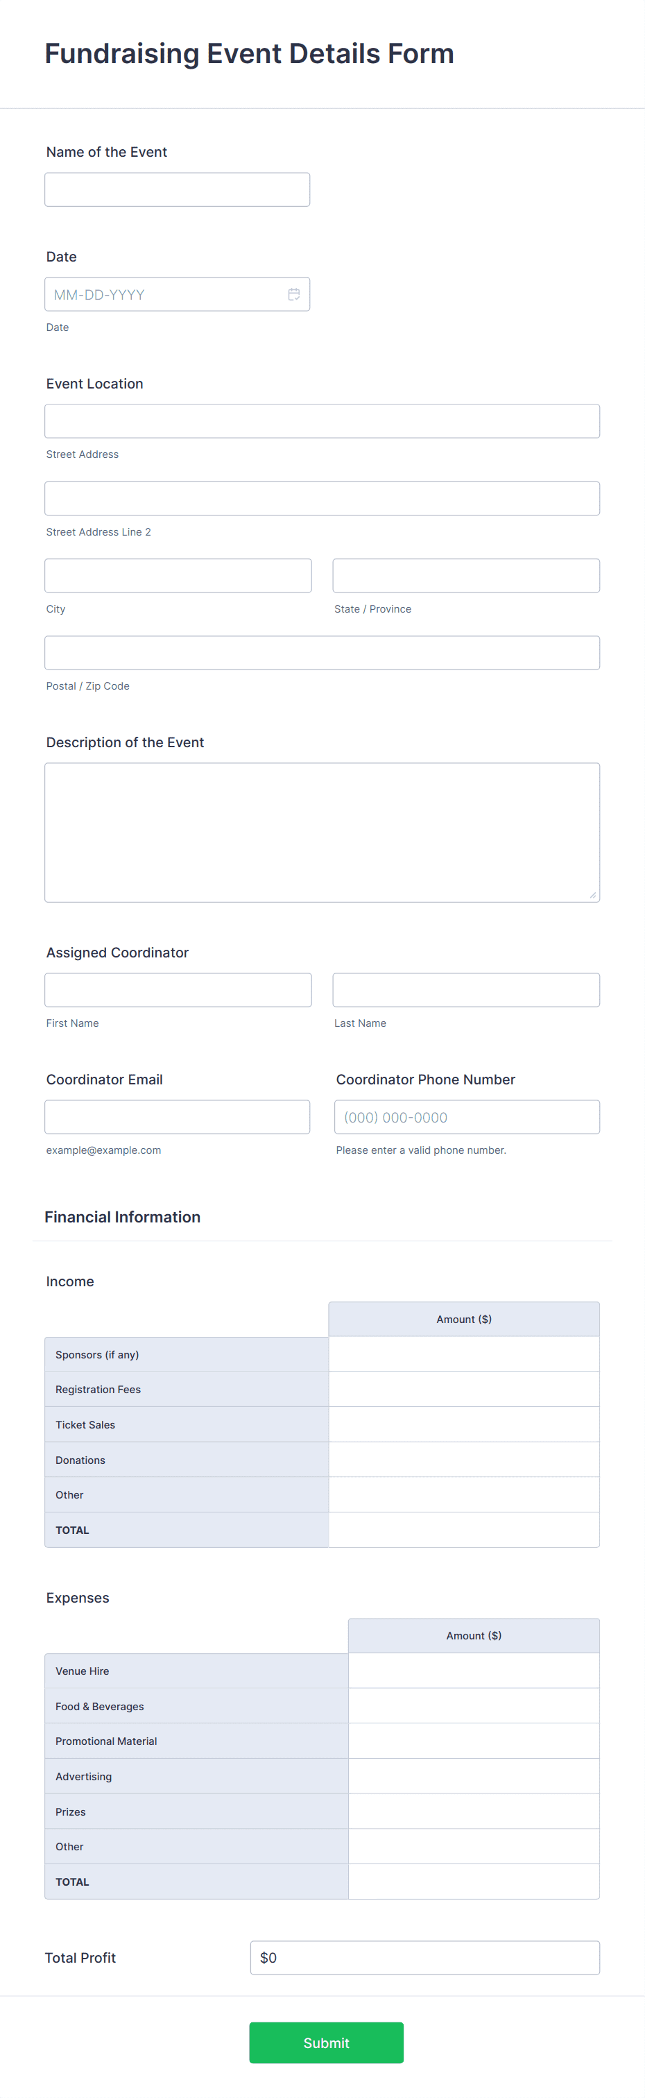Image resolution: width=645 pixels, height=2098 pixels.
Task: Select the Advertising expense amount cell
Action: pos(473,1775)
